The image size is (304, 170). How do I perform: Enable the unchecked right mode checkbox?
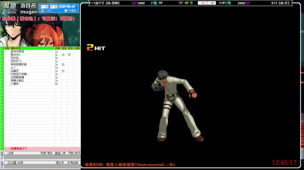coord(66,11)
